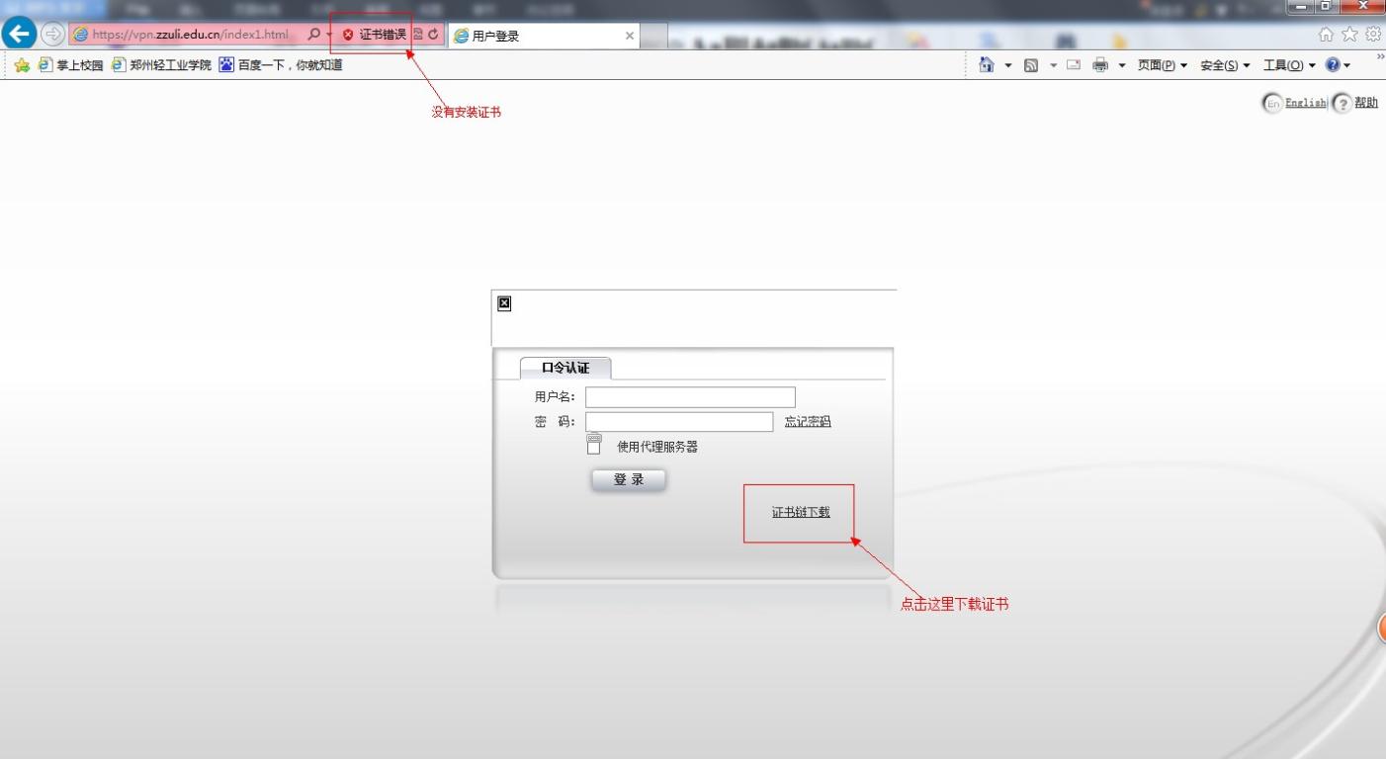
Task: Go back with the blue Back arrow
Action: coord(20,34)
